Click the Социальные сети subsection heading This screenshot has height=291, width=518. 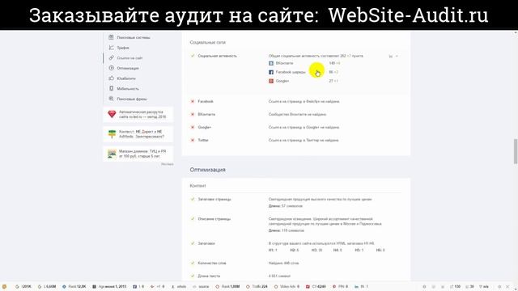pyautogui.click(x=208, y=43)
